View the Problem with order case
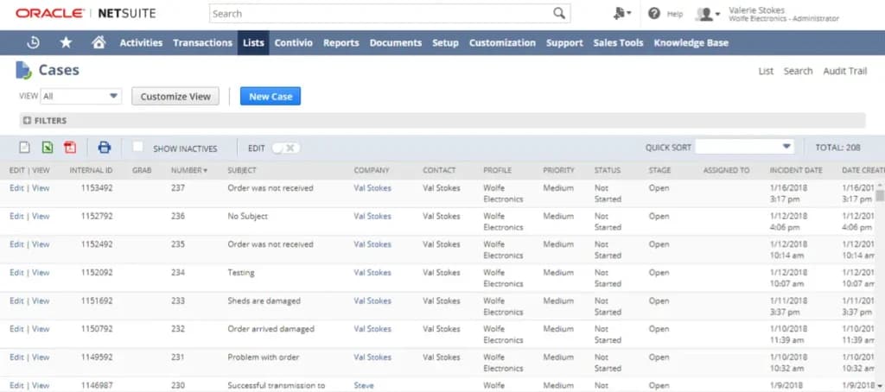The width and height of the screenshot is (885, 392). tap(41, 357)
